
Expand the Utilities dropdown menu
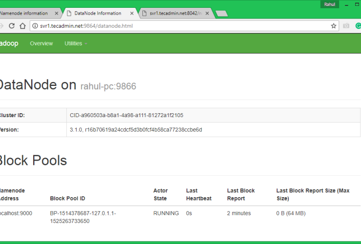click(x=76, y=43)
